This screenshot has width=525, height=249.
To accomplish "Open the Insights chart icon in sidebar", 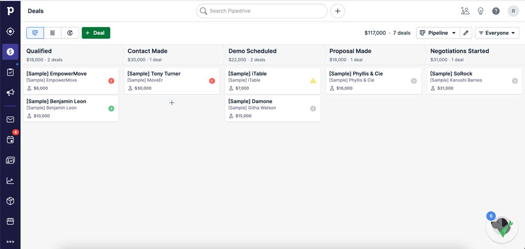I will 10,180.
